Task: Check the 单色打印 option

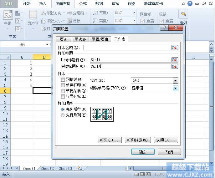Action: coord(63,85)
